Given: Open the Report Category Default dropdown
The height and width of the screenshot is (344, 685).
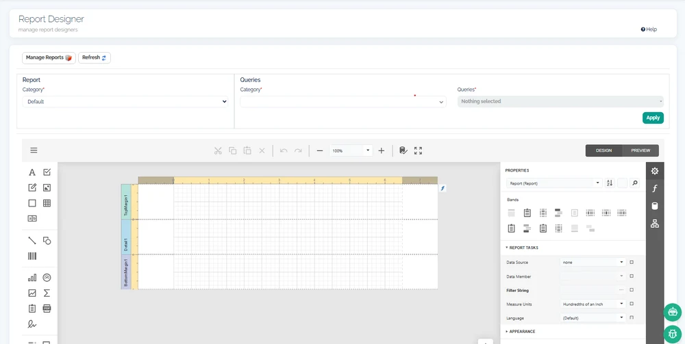Looking at the screenshot, I should coord(125,102).
